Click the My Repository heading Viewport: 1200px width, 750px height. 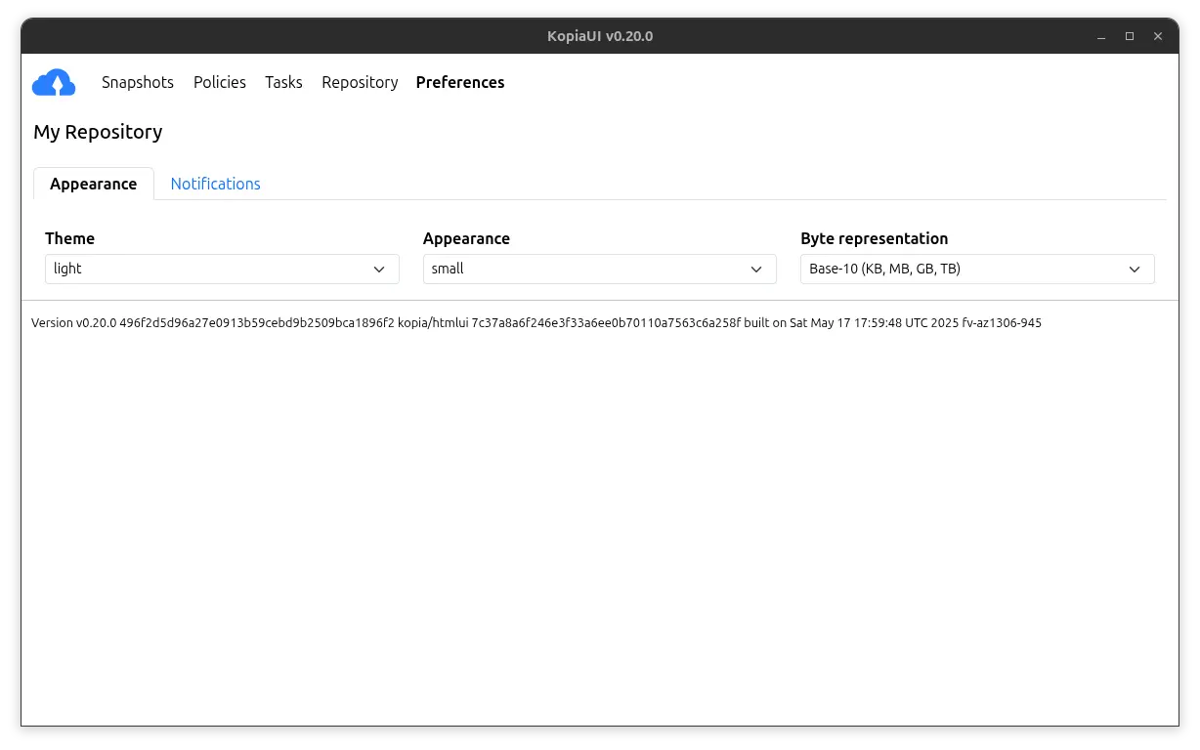tap(98, 132)
